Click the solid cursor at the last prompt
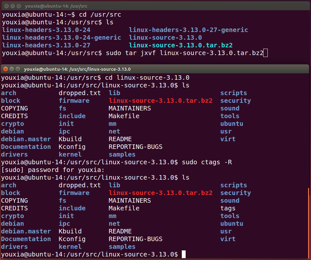The image size is (311, 260). point(184,254)
